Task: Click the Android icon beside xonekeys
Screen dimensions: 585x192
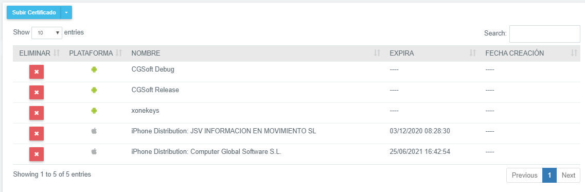Action: pyautogui.click(x=94, y=111)
